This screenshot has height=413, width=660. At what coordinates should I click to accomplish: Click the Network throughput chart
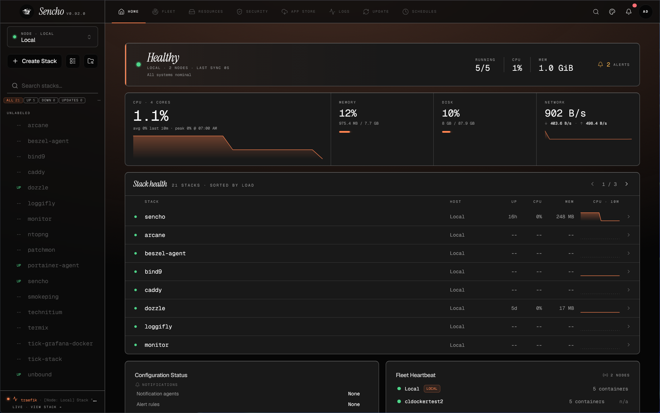[x=588, y=135]
